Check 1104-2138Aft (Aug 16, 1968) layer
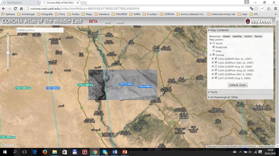 (x=216, y=66)
